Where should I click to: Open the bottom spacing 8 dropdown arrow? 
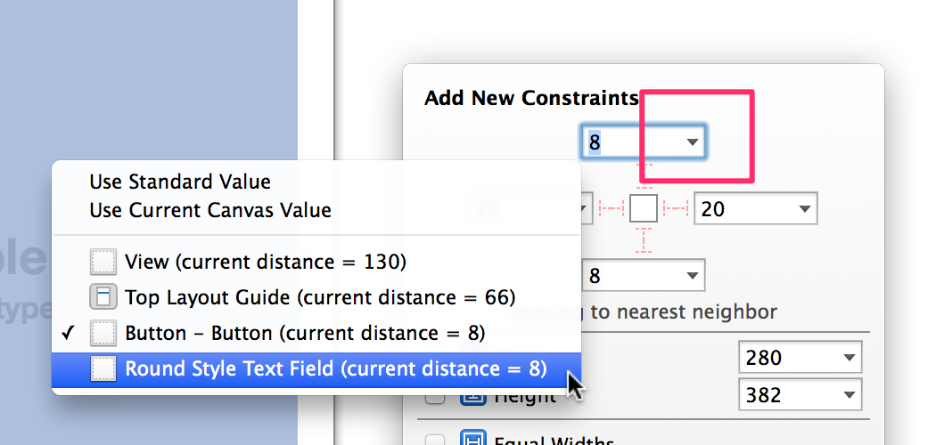(x=692, y=276)
